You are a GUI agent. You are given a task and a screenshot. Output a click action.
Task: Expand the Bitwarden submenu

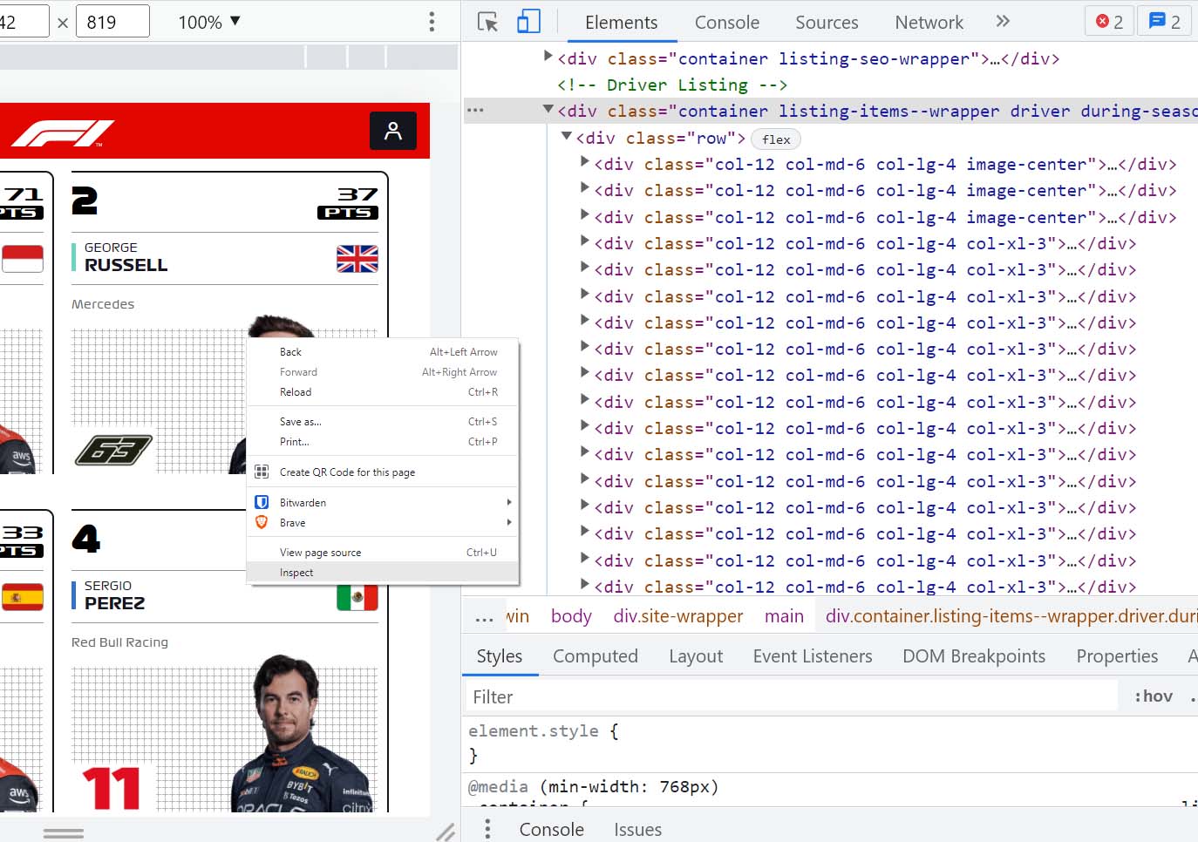click(383, 502)
